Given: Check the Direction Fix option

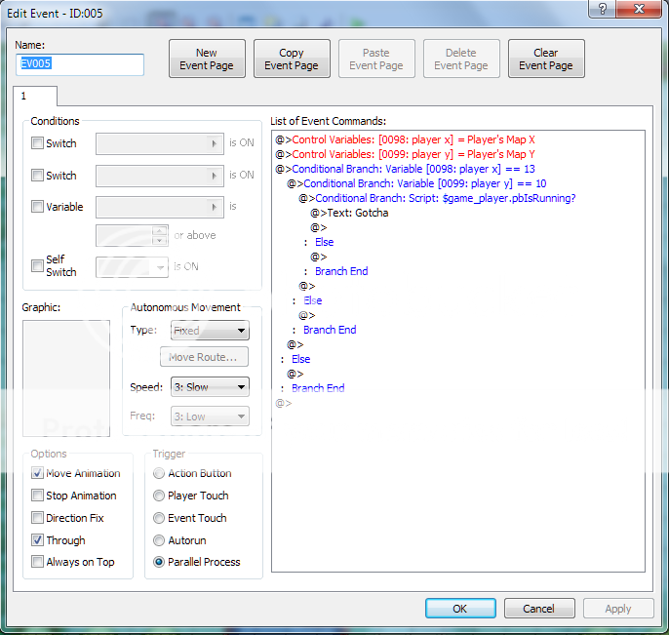Looking at the screenshot, I should 38,518.
